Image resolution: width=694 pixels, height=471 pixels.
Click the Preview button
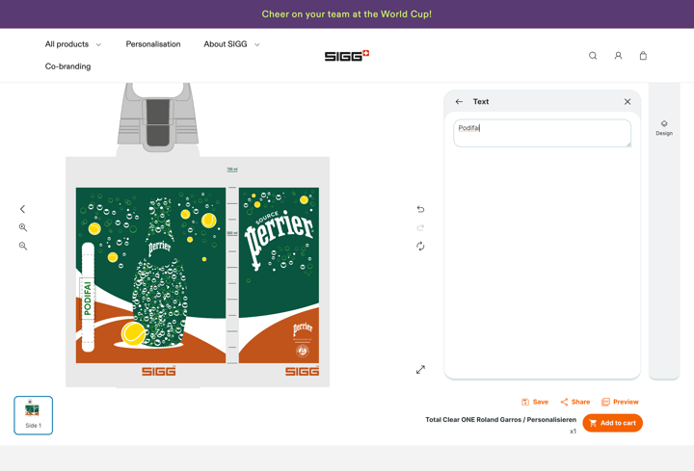(620, 402)
